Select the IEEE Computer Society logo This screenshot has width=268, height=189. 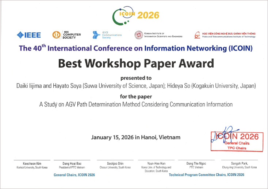[x=66, y=35]
